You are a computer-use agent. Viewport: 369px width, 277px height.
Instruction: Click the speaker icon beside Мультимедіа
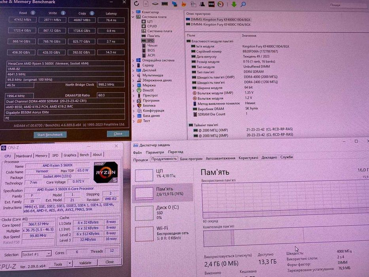(x=139, y=75)
